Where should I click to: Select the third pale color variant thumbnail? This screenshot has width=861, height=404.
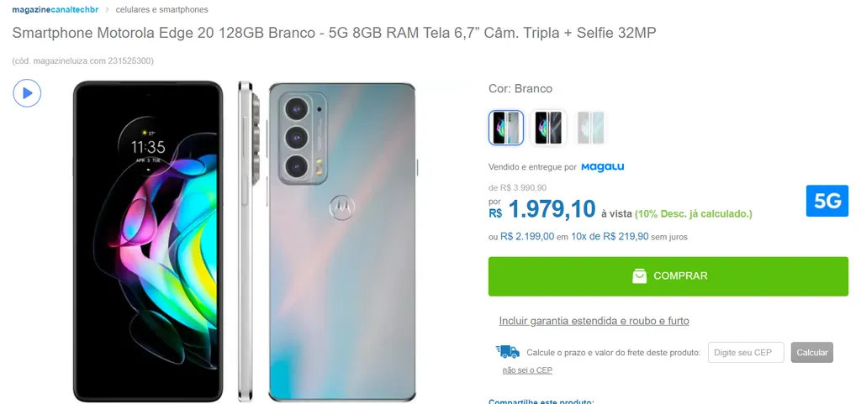tap(590, 128)
